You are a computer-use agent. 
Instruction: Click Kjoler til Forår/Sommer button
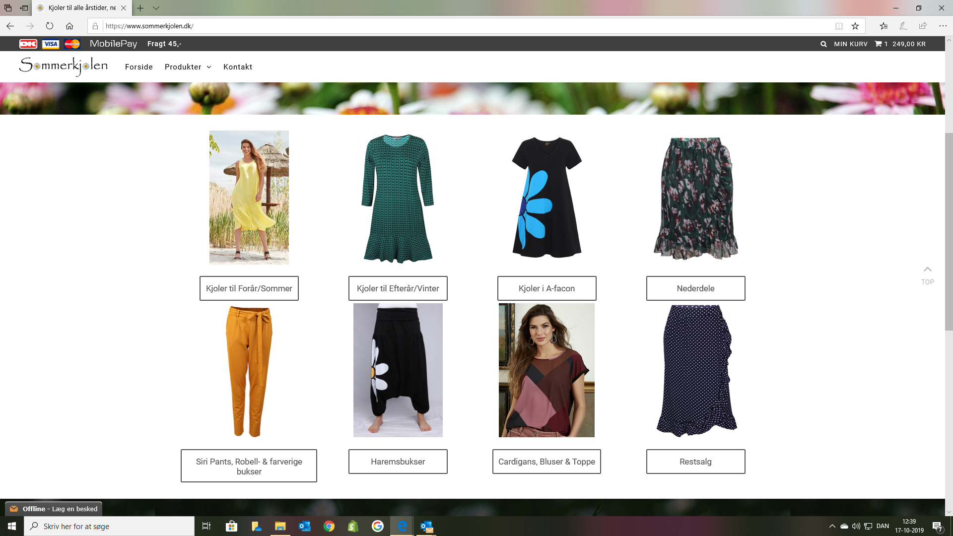249,288
